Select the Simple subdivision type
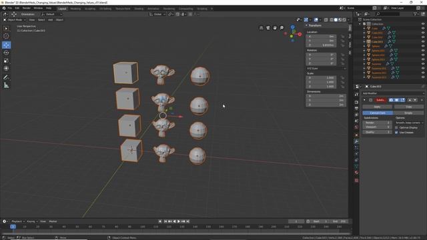 408,113
